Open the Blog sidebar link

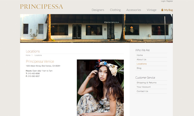pos(139,68)
